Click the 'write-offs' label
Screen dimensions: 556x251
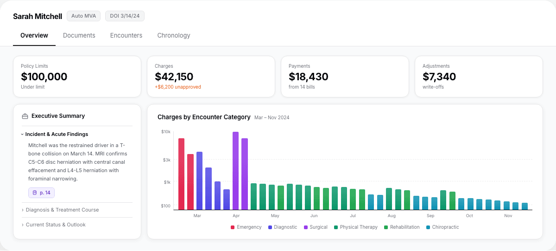click(x=433, y=87)
